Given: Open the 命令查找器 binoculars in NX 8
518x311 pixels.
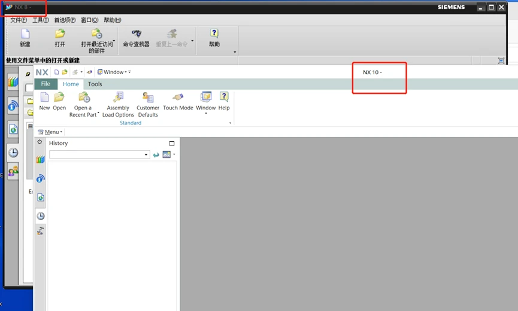Looking at the screenshot, I should (137, 33).
